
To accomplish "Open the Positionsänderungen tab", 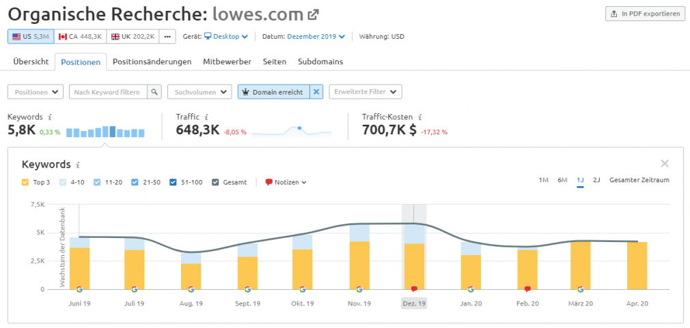I will pyautogui.click(x=152, y=61).
